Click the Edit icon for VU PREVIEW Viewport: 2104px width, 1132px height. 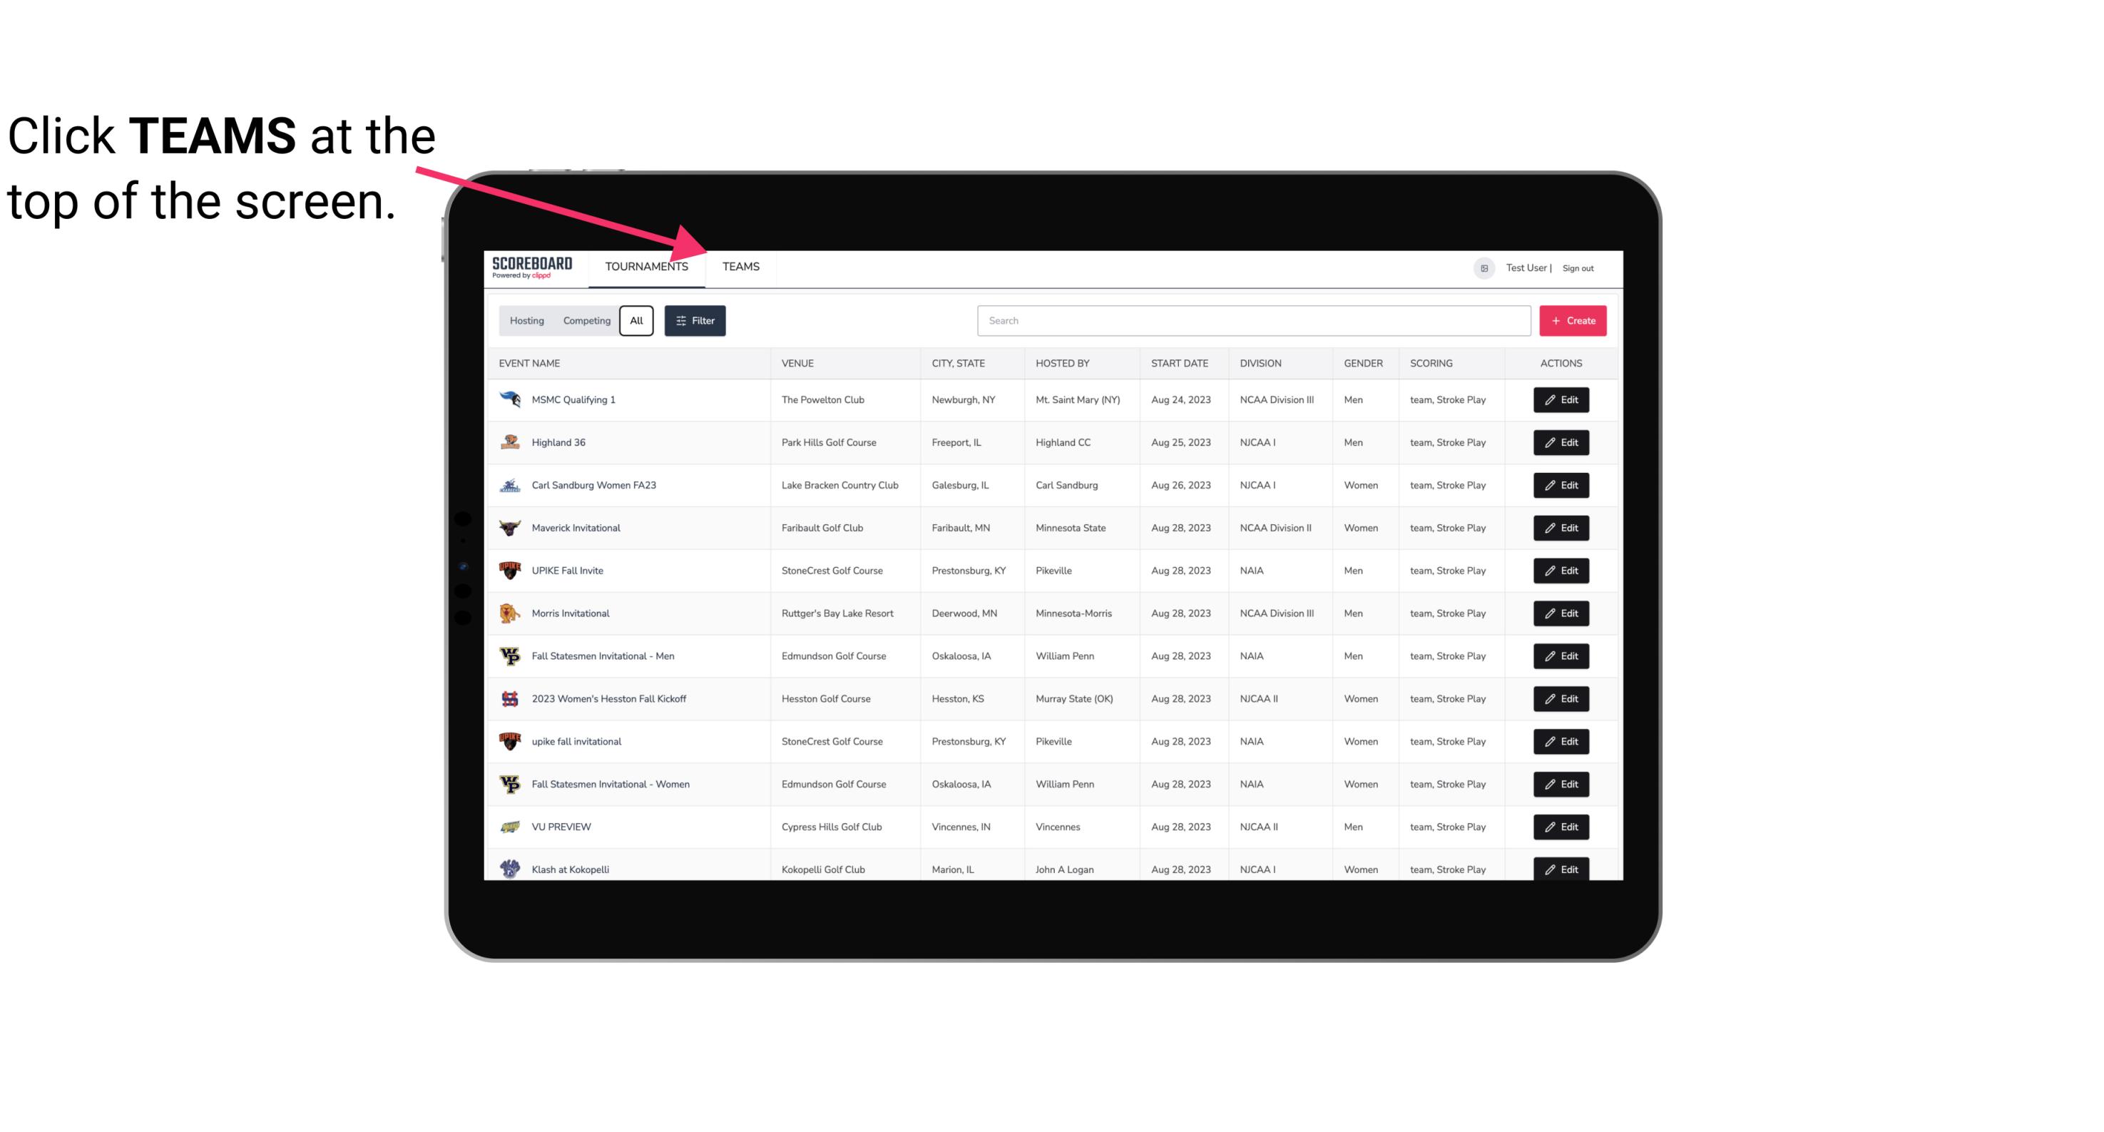click(1561, 825)
